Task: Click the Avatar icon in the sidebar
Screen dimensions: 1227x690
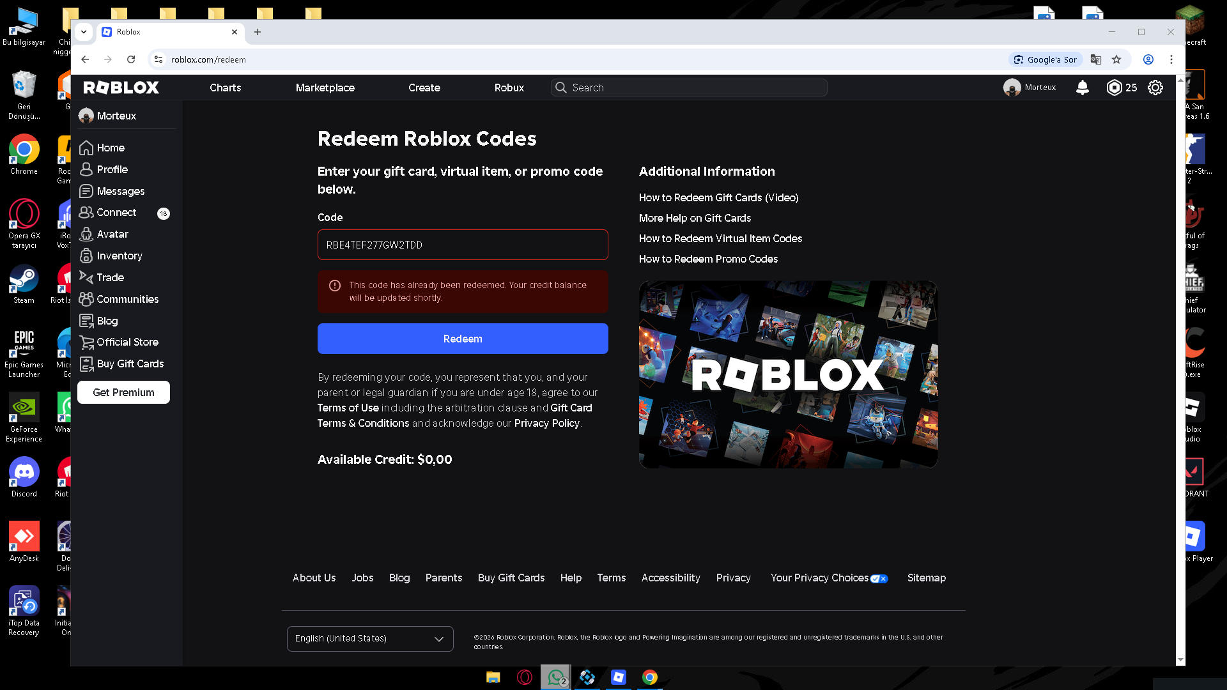Action: pos(86,234)
